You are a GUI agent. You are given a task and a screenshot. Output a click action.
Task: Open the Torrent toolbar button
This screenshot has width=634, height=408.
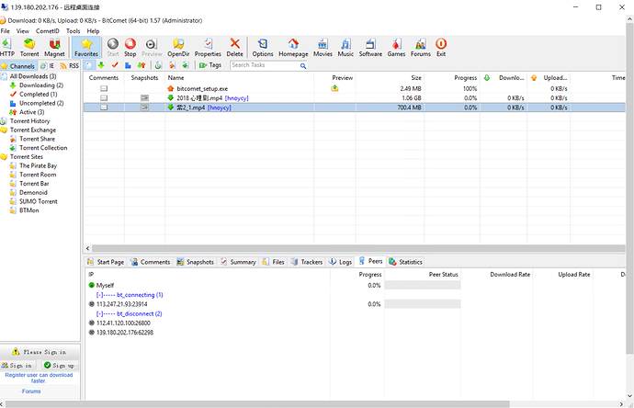click(x=29, y=47)
